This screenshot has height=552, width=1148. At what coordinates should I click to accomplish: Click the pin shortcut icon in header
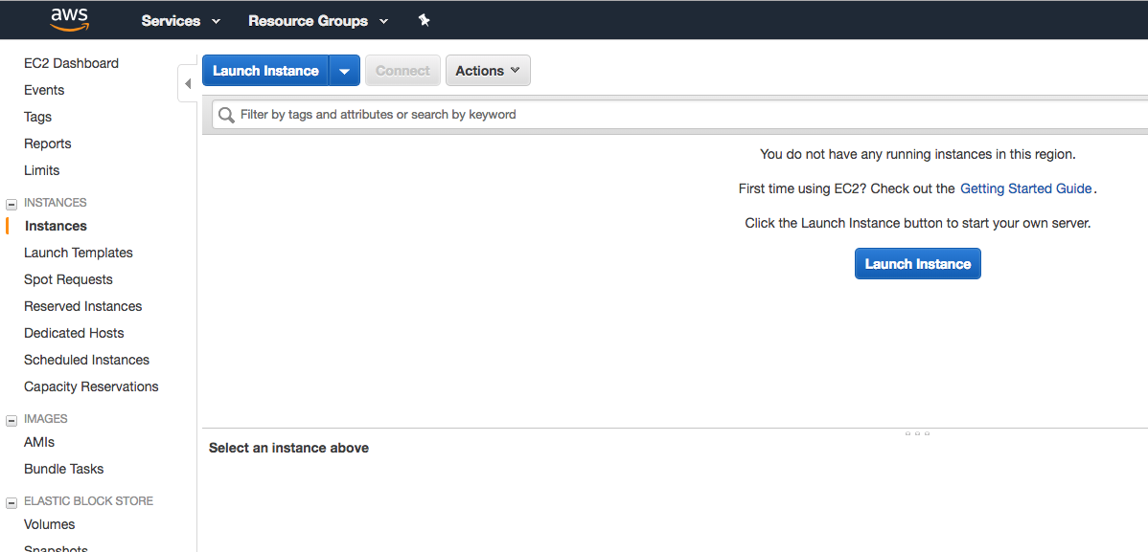[424, 20]
